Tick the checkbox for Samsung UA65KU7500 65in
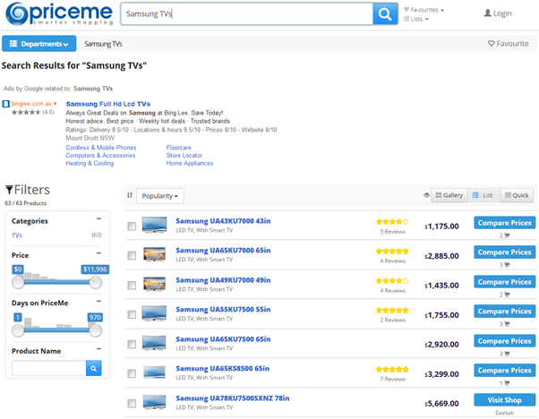 [132, 344]
